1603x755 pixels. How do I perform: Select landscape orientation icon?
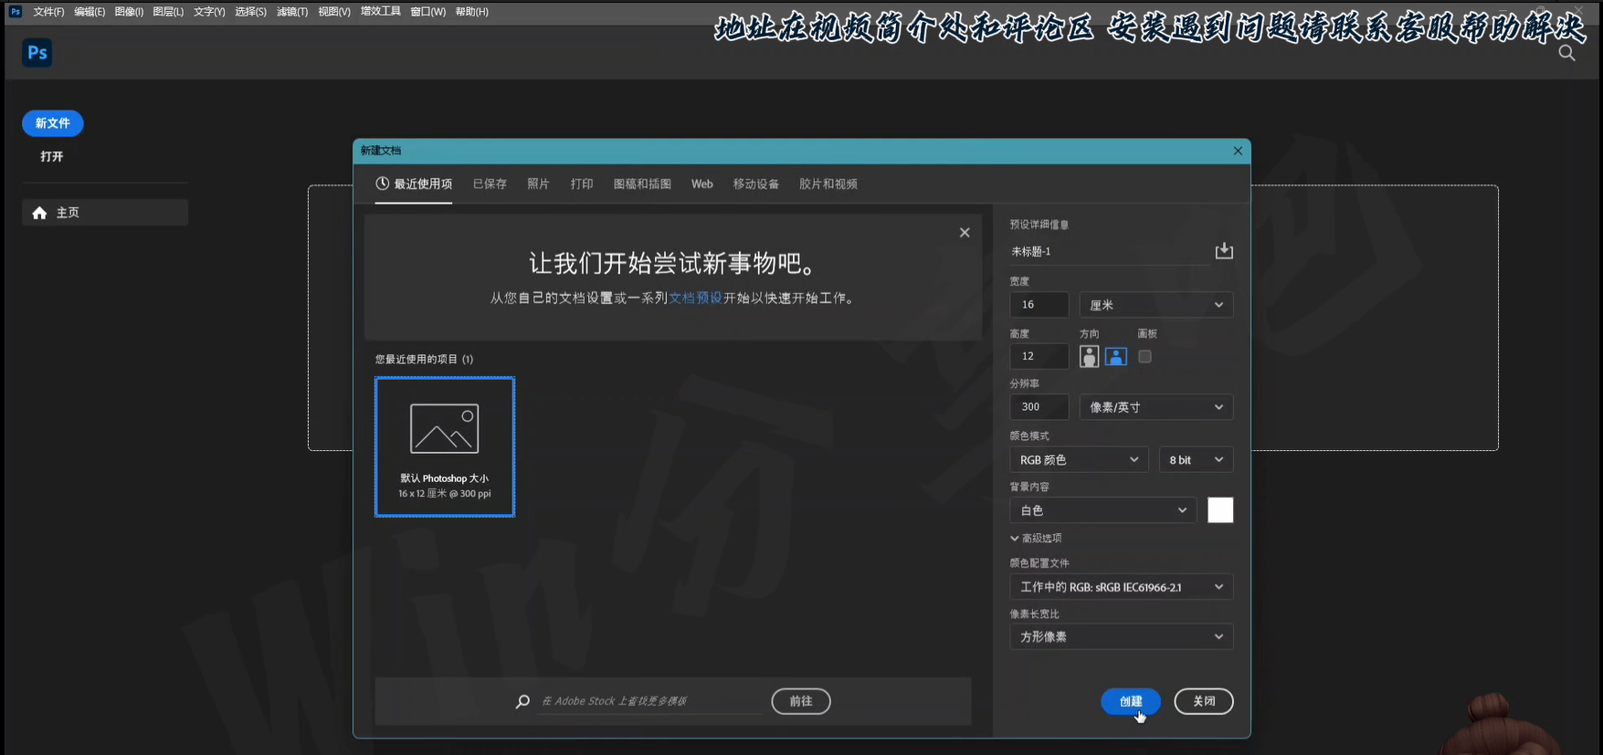tap(1116, 356)
